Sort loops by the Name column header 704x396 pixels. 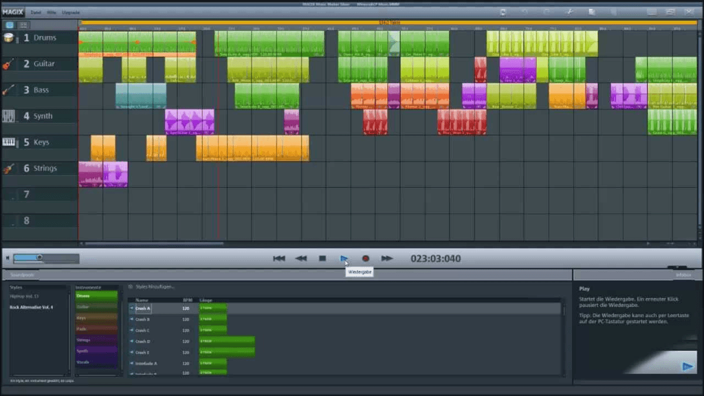click(x=141, y=300)
